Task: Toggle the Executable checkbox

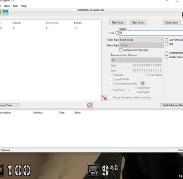Action: (147, 75)
